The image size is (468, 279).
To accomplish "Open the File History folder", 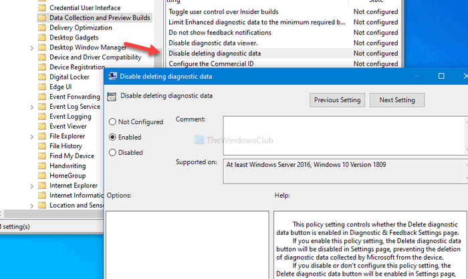I will [x=66, y=146].
